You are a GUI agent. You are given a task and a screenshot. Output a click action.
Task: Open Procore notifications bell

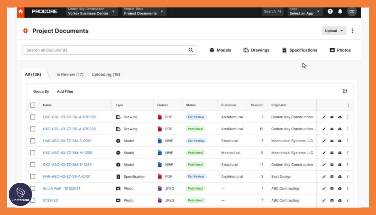[x=340, y=11]
